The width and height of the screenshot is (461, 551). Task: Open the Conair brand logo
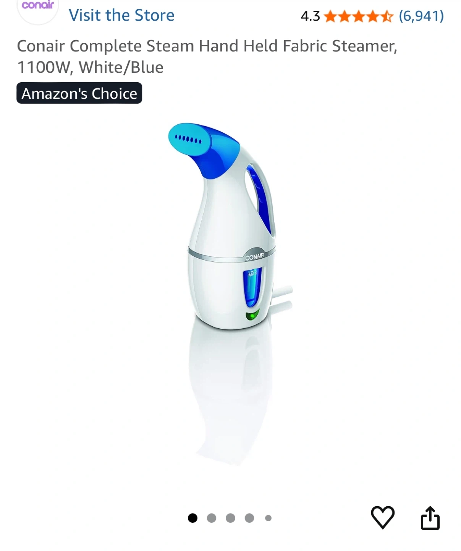click(38, 8)
